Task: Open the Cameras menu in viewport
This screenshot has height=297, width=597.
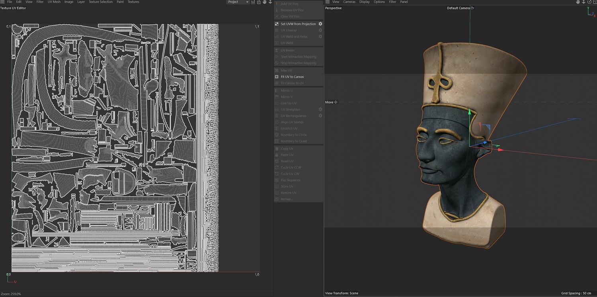Action: tap(349, 2)
